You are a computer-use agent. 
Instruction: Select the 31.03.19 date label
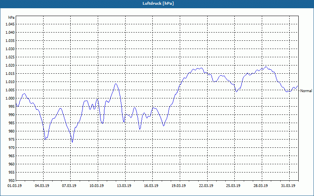click(x=288, y=186)
